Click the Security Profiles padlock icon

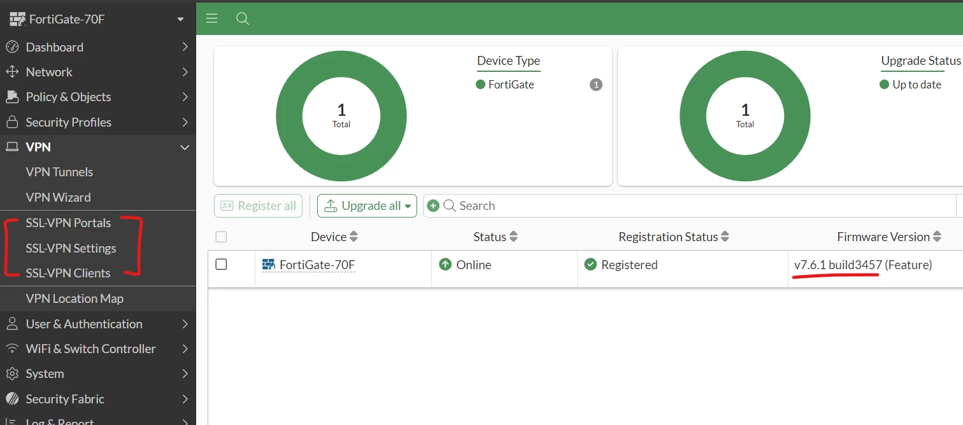pos(11,122)
